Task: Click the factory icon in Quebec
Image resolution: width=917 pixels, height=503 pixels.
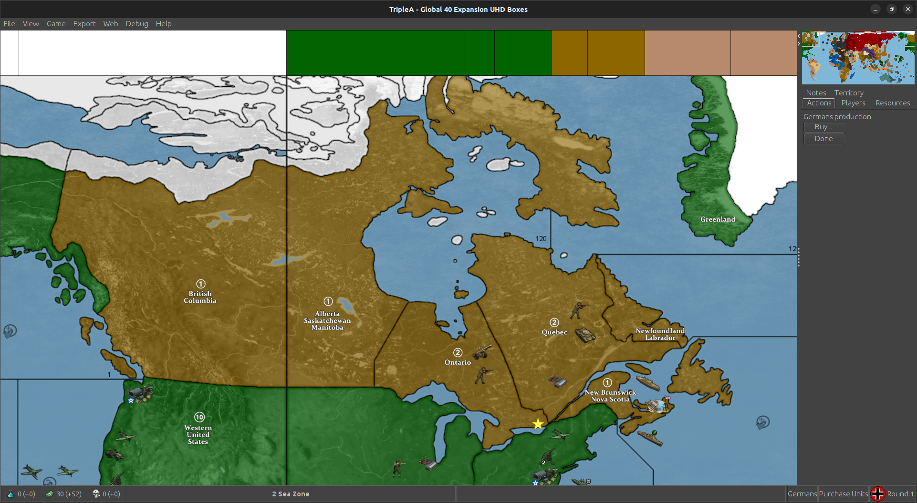Action: tap(557, 381)
